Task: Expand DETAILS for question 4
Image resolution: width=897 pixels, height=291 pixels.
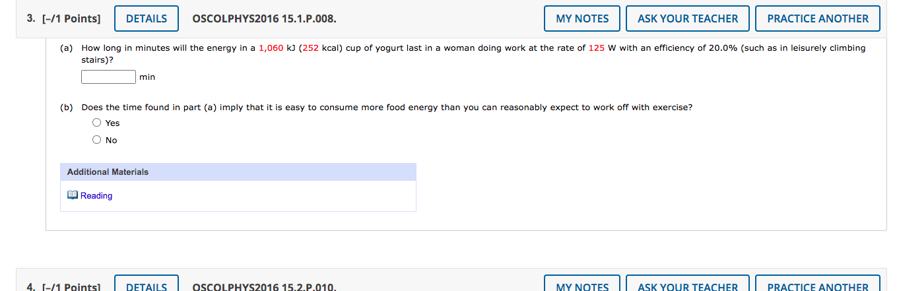Action: tap(147, 284)
